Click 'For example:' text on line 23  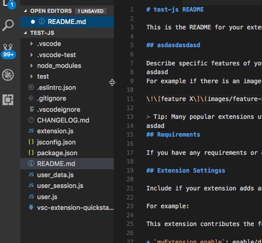(168, 206)
